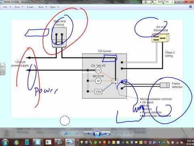
Task: Click the small icon right of SMART Ink label
Action: [x=172, y=2]
